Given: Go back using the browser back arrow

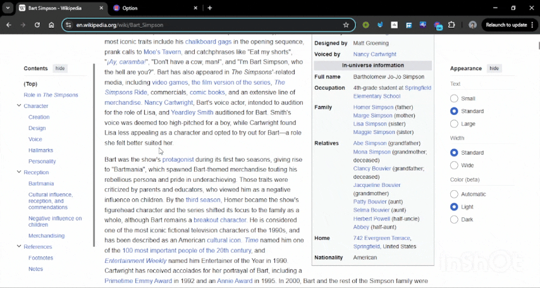Looking at the screenshot, I should (9, 25).
